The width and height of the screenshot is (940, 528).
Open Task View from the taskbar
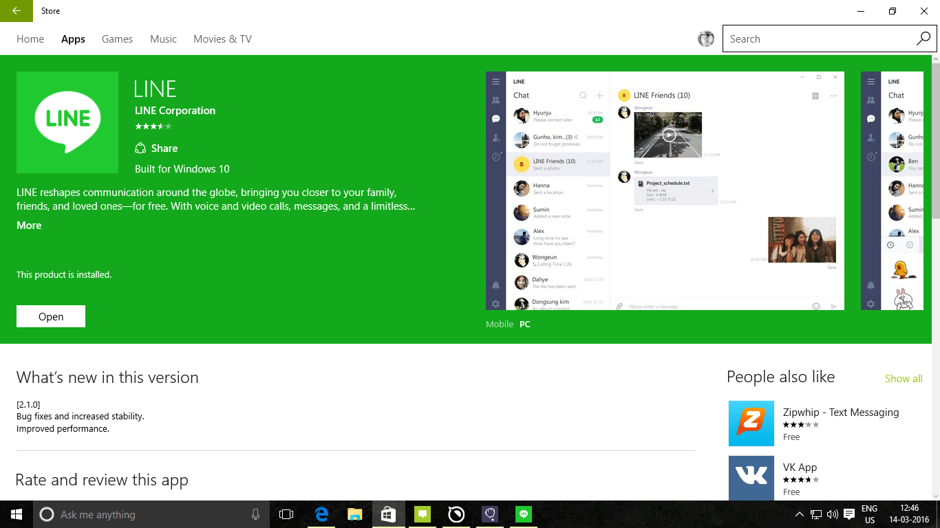[286, 514]
